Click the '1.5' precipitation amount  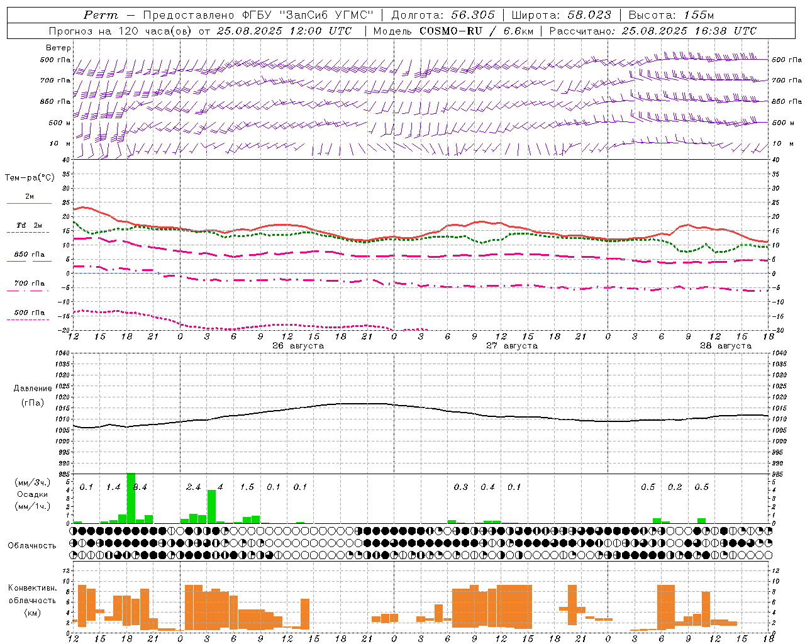[x=247, y=487]
